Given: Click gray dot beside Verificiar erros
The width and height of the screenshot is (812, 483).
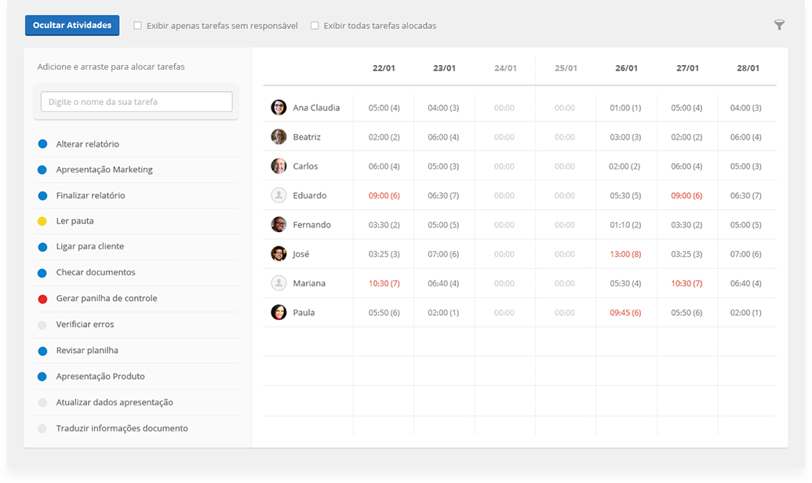Looking at the screenshot, I should click(42, 325).
